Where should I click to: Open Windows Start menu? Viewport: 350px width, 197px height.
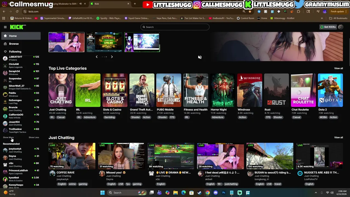(x=103, y=193)
